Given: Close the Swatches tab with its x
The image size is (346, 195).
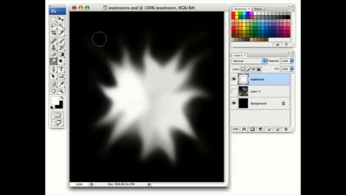Looking at the screenshot, I should tap(249, 9).
